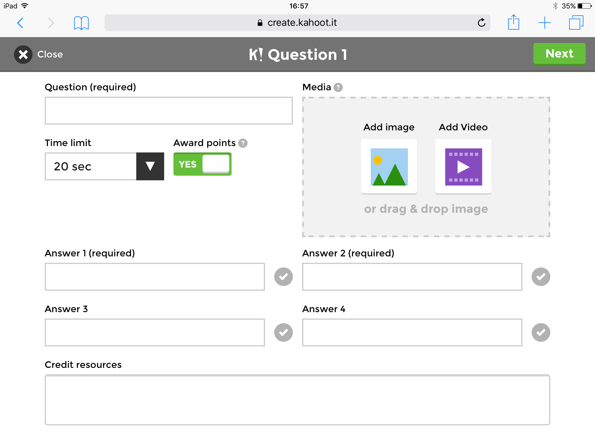Open Safari bookmarks
Screen dimensions: 595x446
82,22
